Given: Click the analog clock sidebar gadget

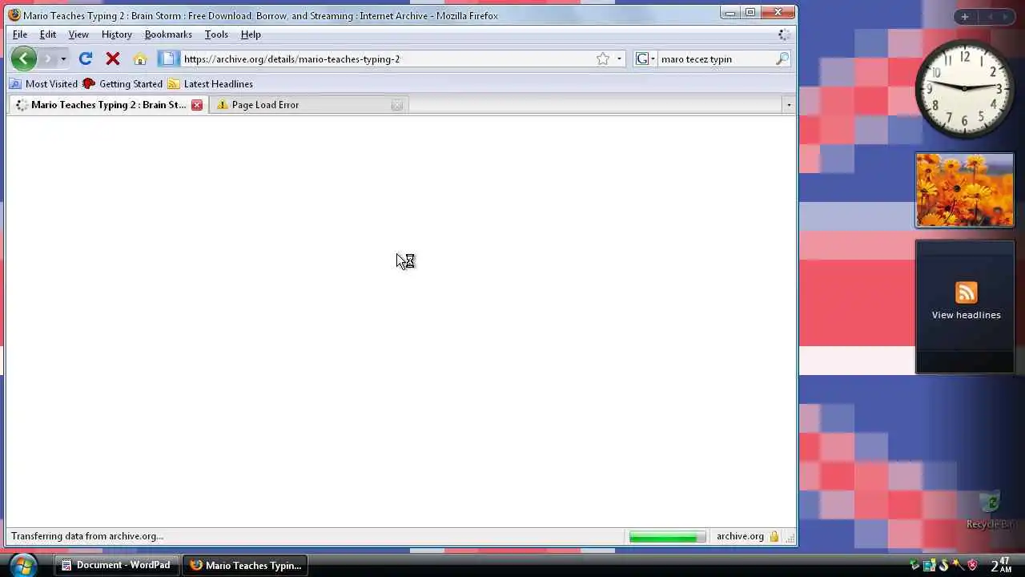Looking at the screenshot, I should click(x=965, y=88).
